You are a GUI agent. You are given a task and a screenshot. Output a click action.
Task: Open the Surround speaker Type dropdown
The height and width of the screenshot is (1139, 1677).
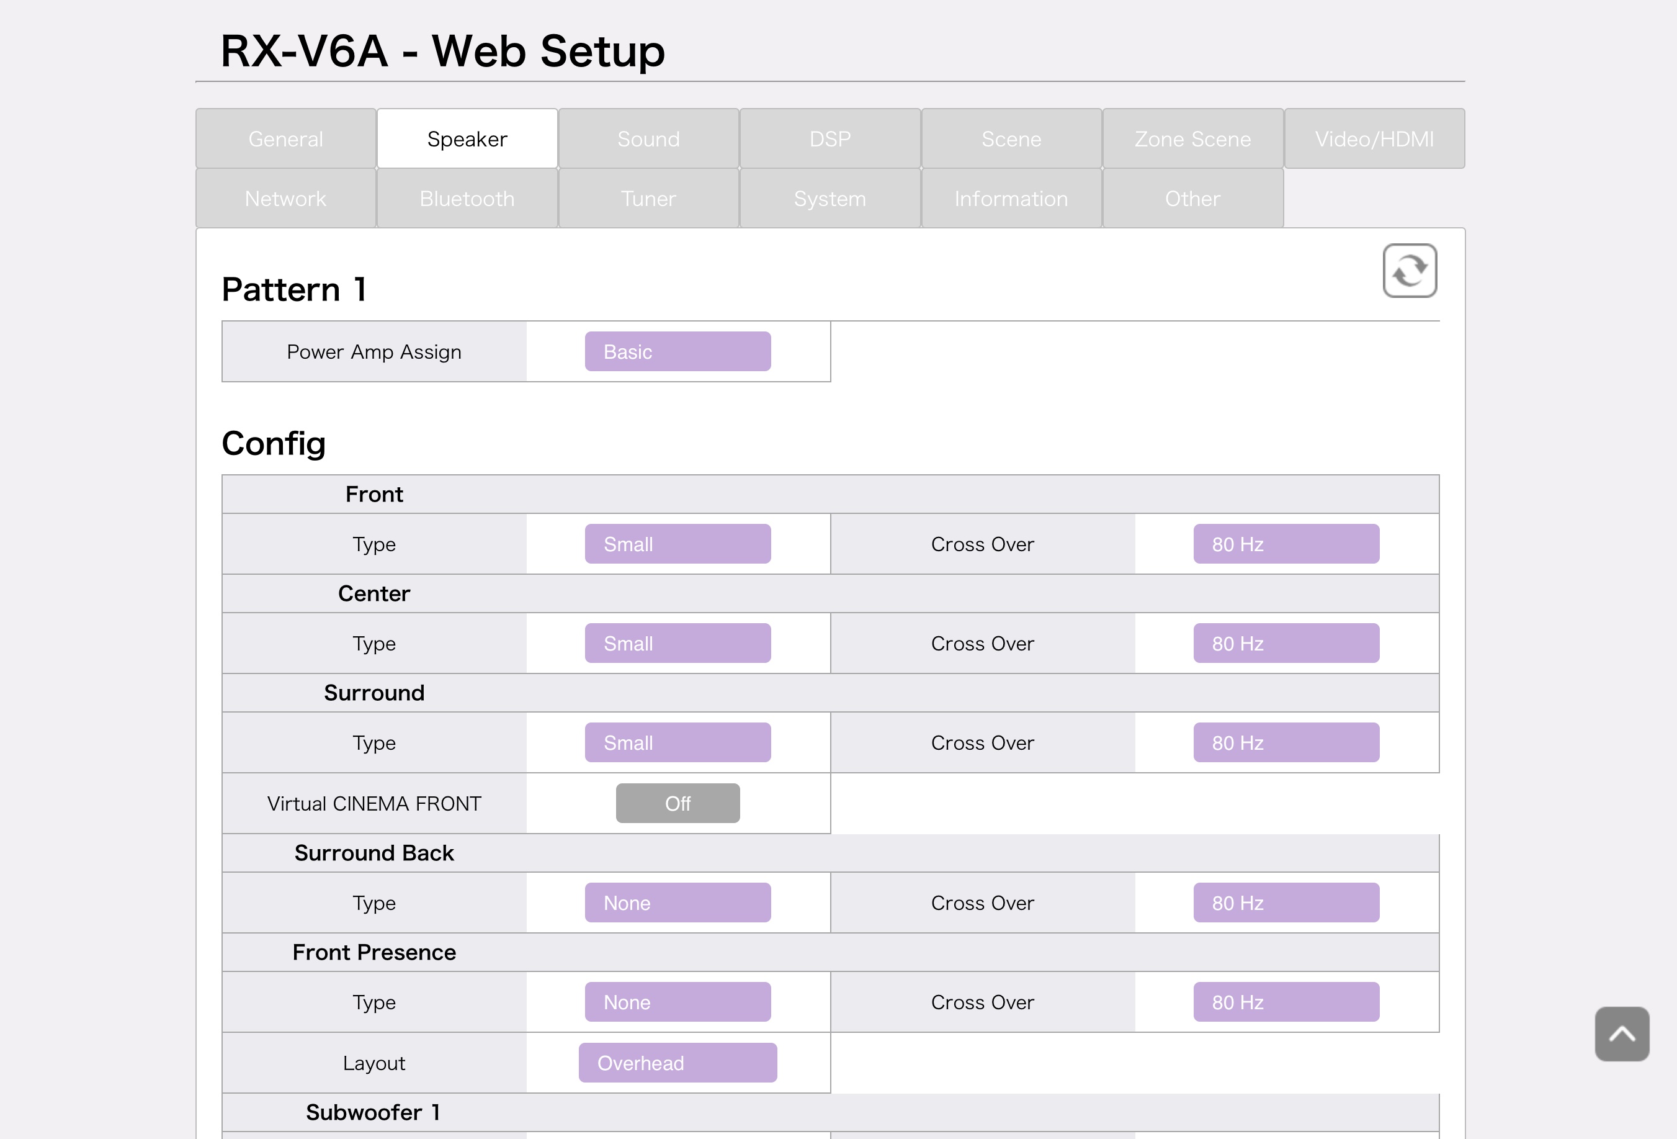678,743
